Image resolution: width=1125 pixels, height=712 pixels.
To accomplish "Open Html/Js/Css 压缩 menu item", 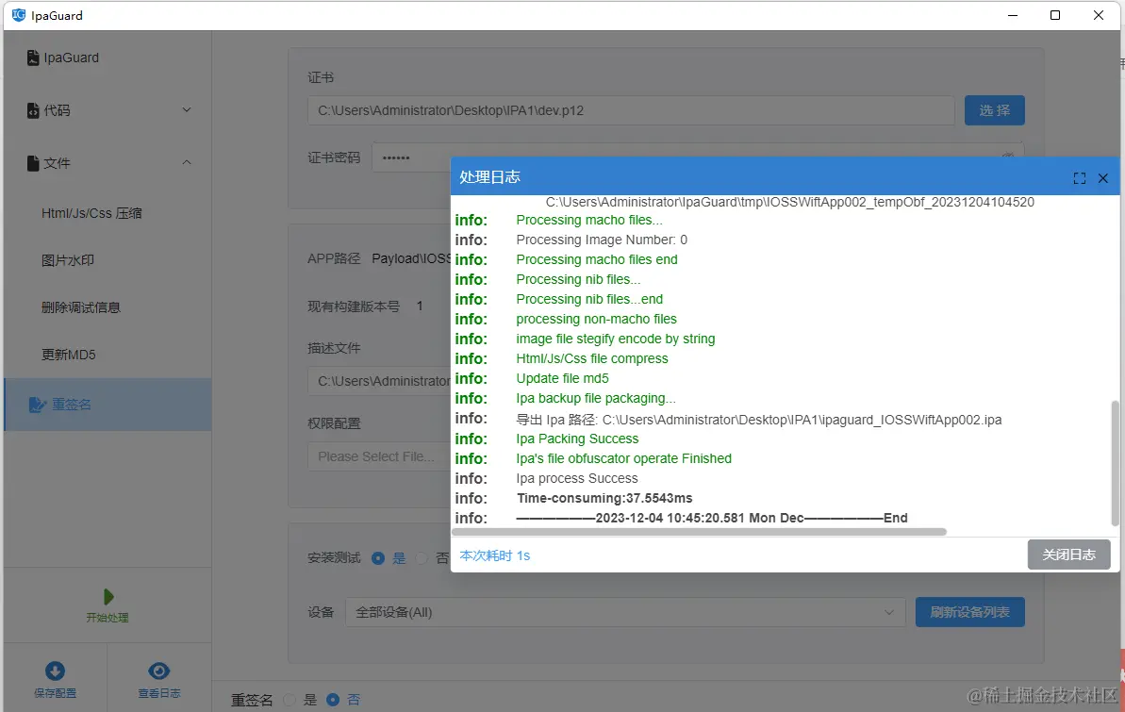I will point(108,213).
